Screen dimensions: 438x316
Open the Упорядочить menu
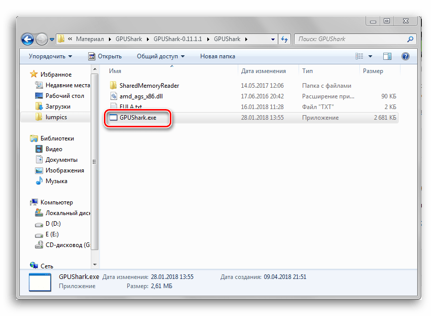[51, 56]
